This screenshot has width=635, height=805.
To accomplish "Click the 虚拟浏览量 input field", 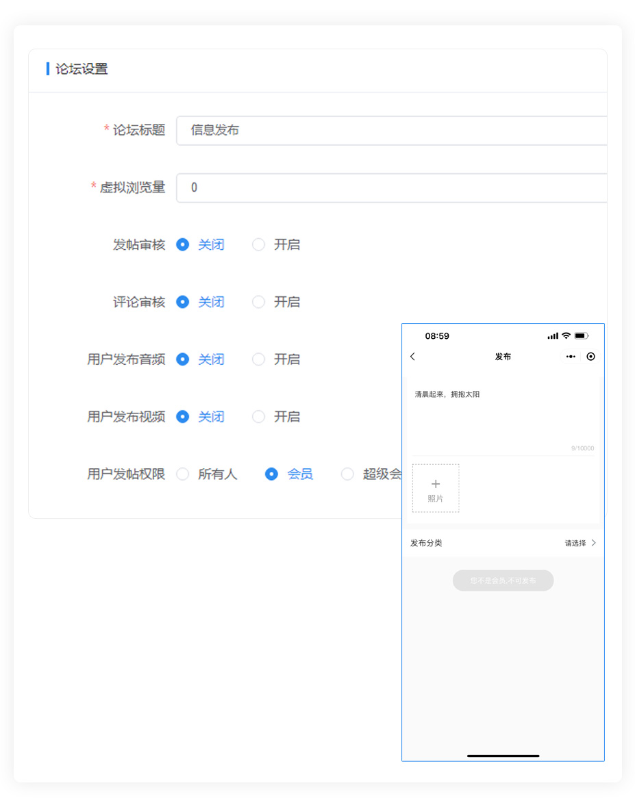I will click(x=390, y=188).
